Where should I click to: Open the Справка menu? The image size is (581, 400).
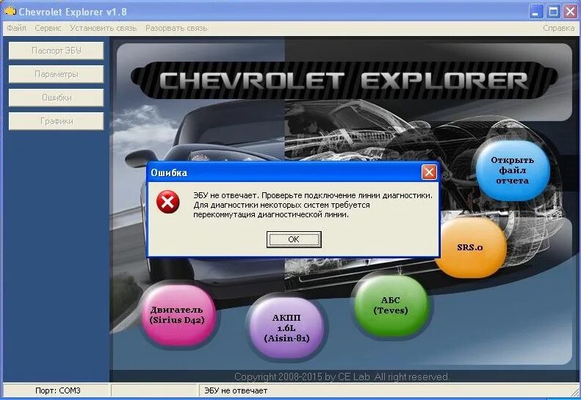(558, 28)
